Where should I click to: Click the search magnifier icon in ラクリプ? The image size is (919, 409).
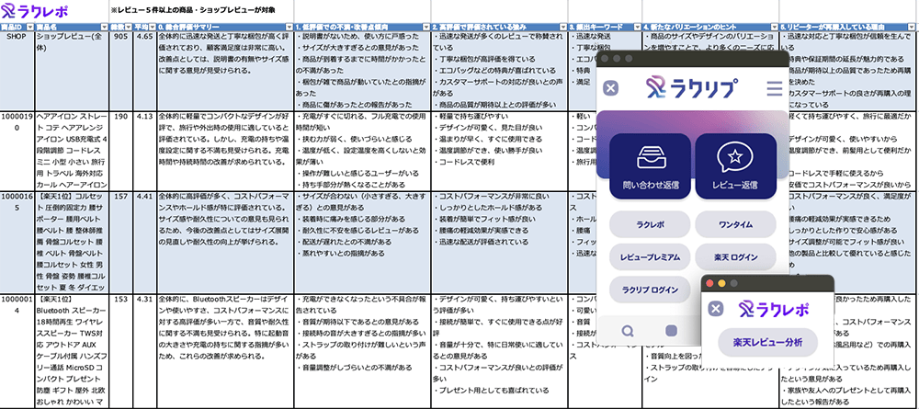coord(627,331)
